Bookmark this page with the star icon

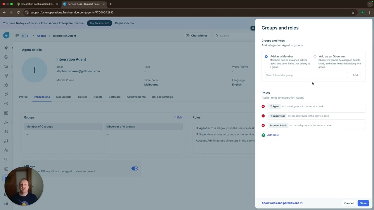coord(353,13)
